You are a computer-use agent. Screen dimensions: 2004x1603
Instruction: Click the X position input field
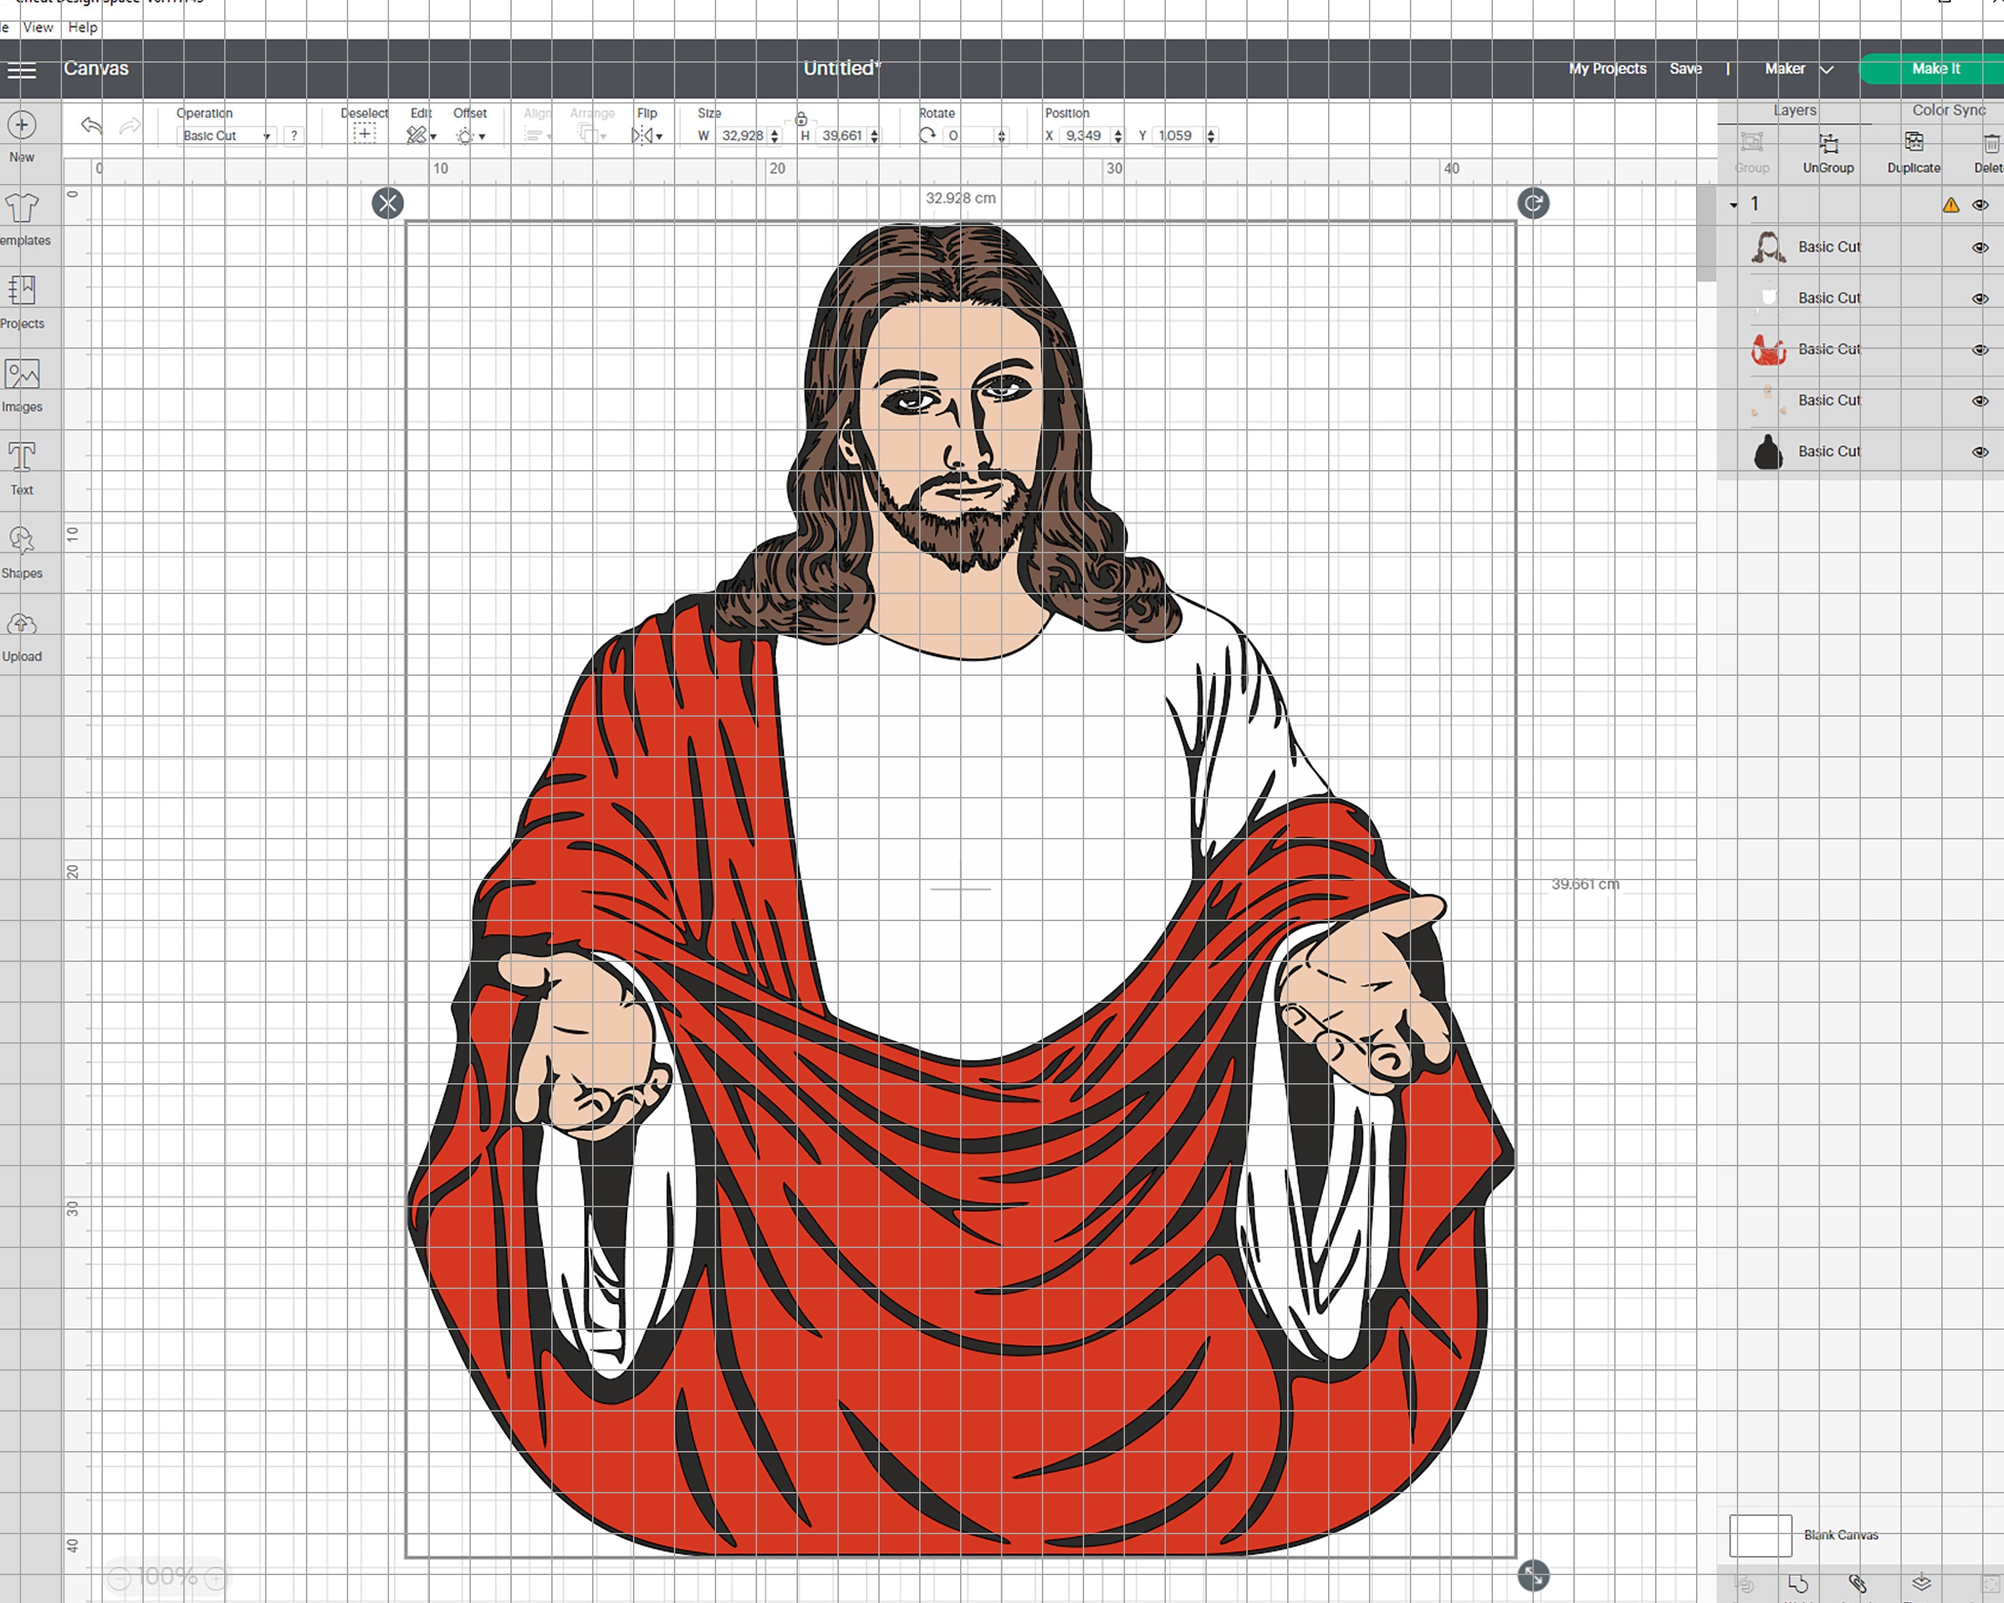point(1085,136)
